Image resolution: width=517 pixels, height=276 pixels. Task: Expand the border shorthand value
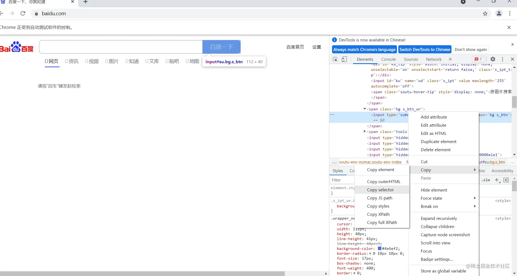355,273
